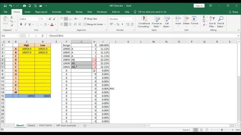Apply the AutoSum sigma function
The height and width of the screenshot is (135, 241).
point(204,17)
